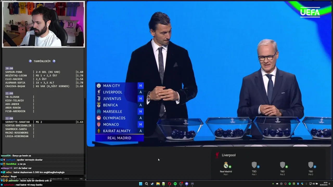Select the highlighted SERVETTE-SHAKTAR row
This screenshot has height=187, width=333.
43,122
